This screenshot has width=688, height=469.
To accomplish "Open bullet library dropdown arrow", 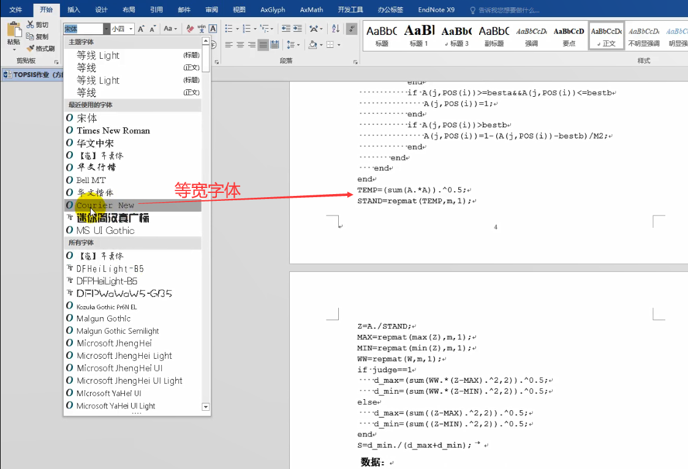I will pyautogui.click(x=237, y=29).
